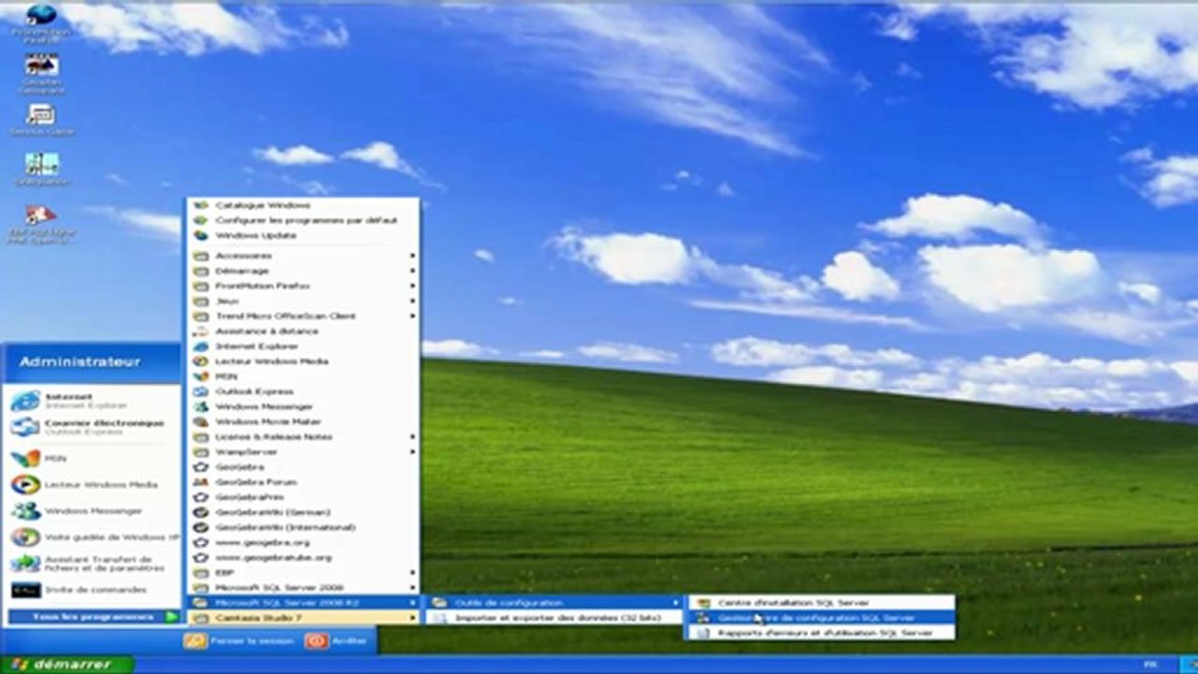Open the pinned Internet (Internet Explorer) entry
Image resolution: width=1198 pixels, height=674 pixels.
(x=90, y=401)
